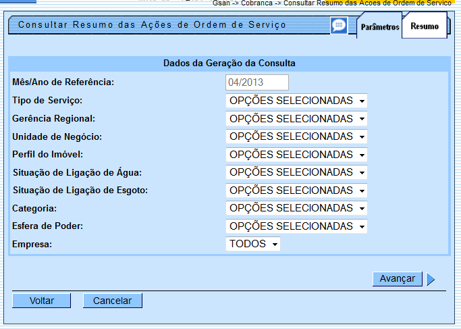Switch to the Resumo tab

(425, 27)
